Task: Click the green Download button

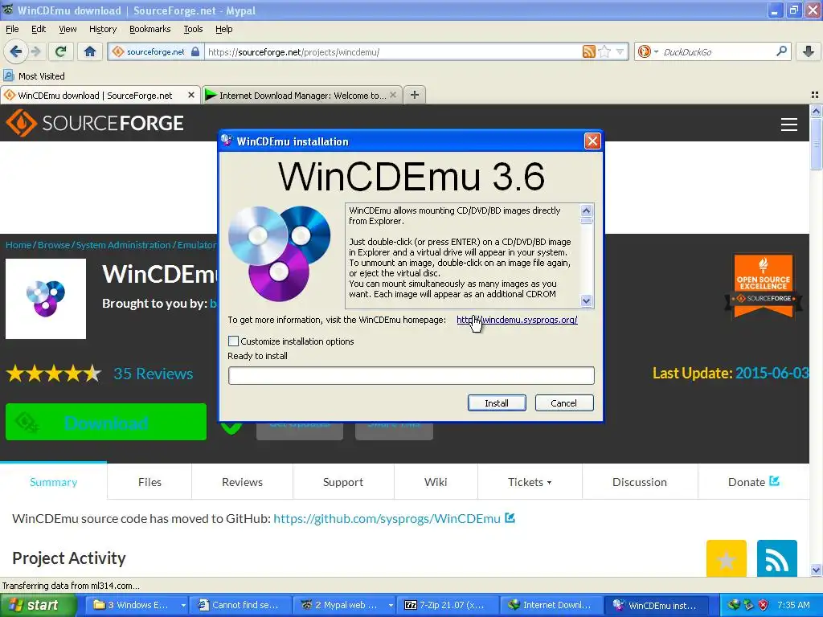Action: tap(106, 422)
